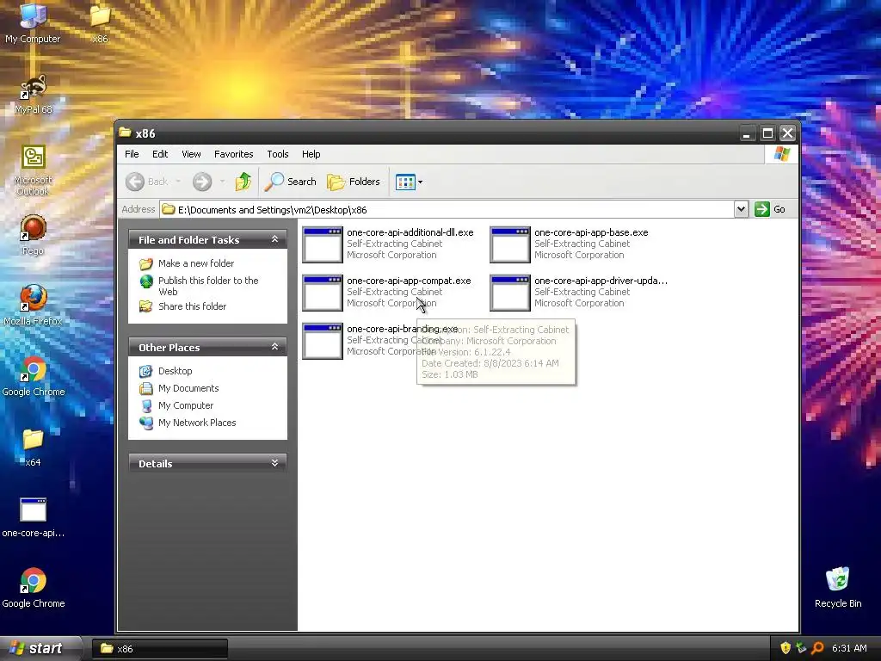Open the Favorites menu
Viewport: 881px width, 661px height.
point(234,154)
